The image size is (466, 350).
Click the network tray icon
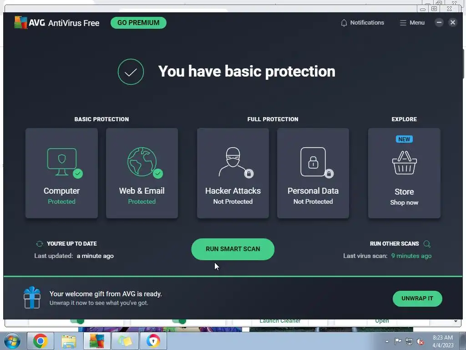click(409, 342)
